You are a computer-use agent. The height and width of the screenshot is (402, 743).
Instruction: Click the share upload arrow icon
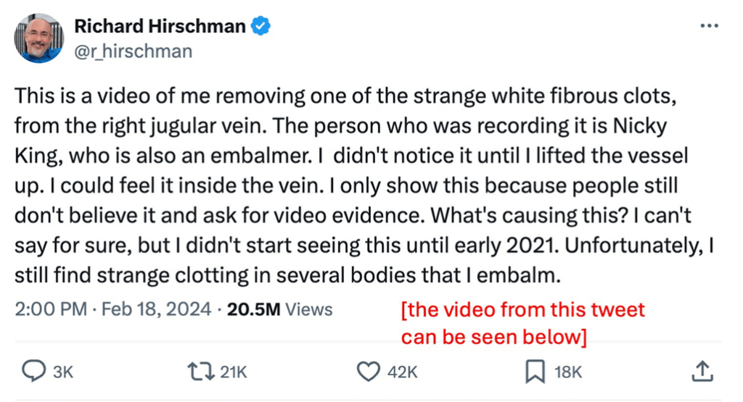coord(702,372)
